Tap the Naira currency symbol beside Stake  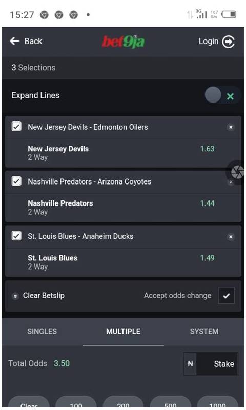pos(190,364)
